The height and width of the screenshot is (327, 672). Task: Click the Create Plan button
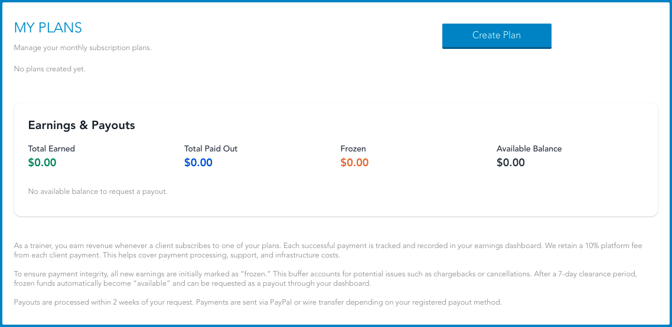497,35
